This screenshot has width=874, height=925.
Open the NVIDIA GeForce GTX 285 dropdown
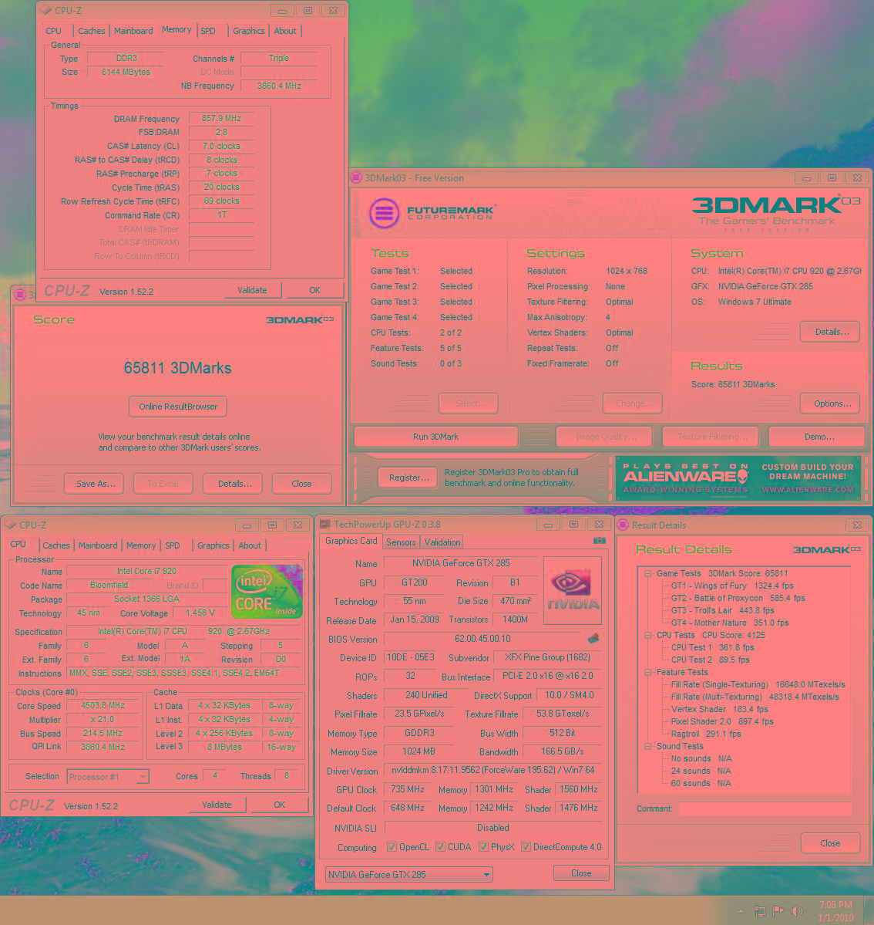tap(409, 874)
